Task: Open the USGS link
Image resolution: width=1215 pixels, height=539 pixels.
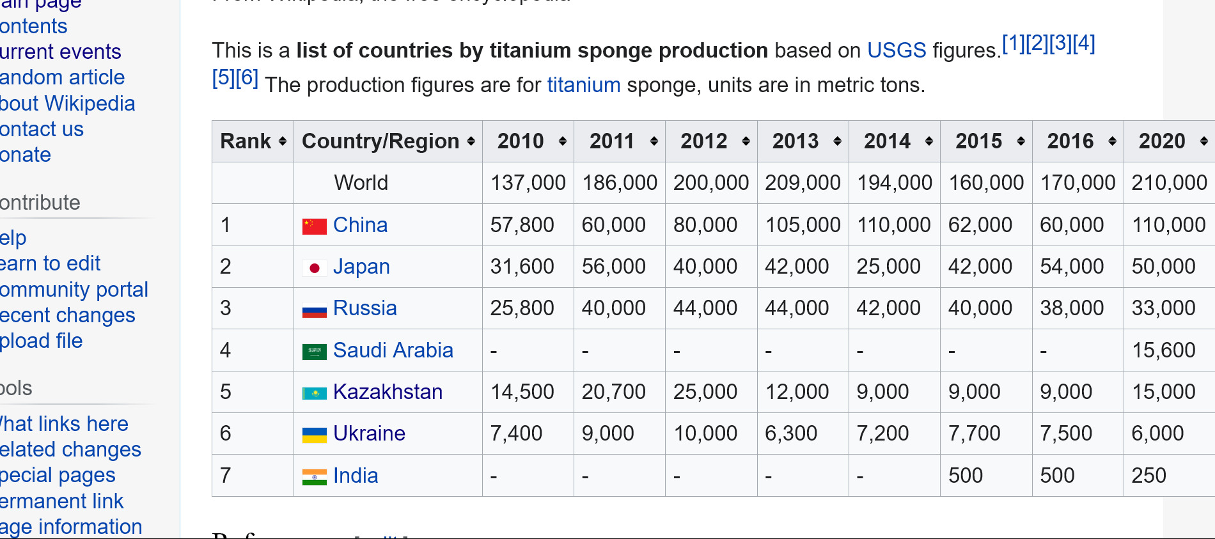Action: [897, 51]
